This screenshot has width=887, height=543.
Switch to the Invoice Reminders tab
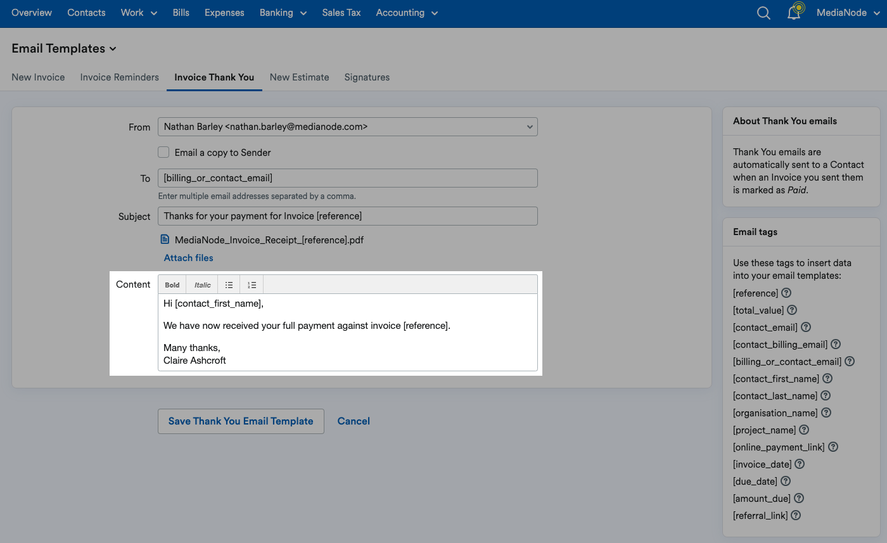tap(120, 77)
